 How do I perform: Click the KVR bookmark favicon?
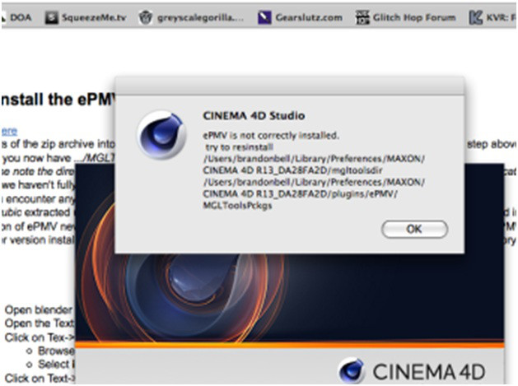[475, 17]
